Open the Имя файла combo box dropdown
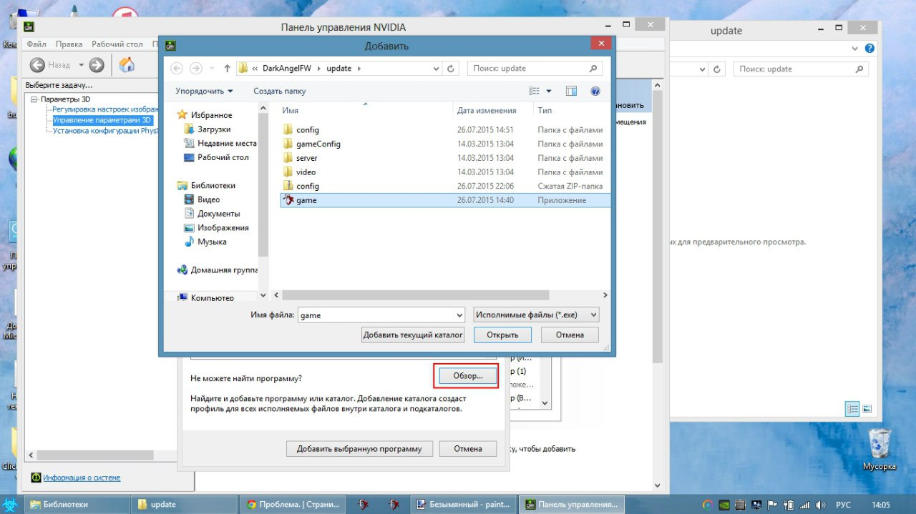 tap(459, 315)
